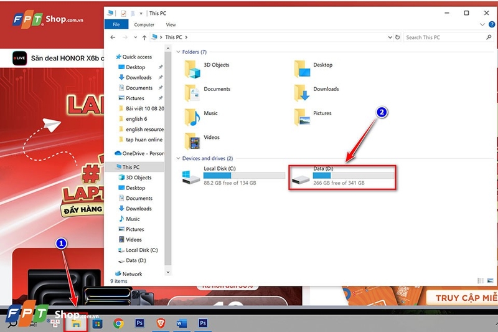Screen dimensions: 498x332
Task: Expand the ribbon with the chevron
Action: pos(482,24)
